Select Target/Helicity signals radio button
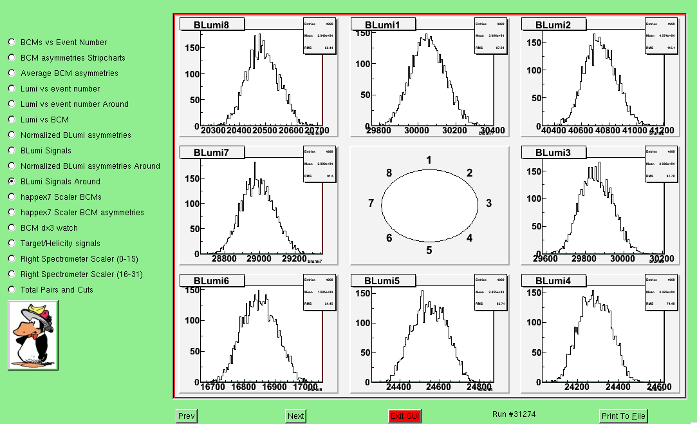The width and height of the screenshot is (697, 424). click(12, 244)
